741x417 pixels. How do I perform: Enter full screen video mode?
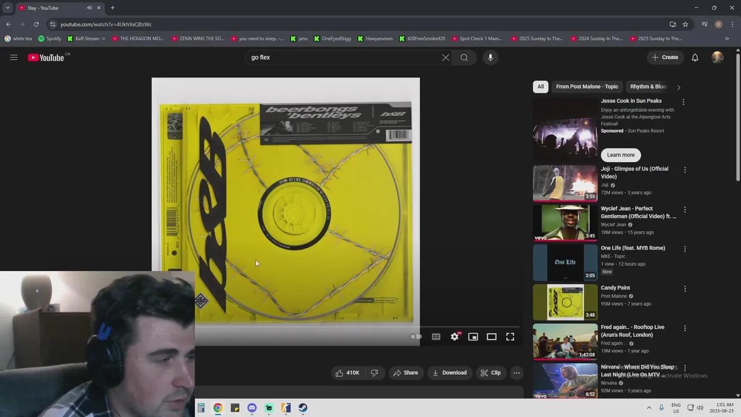[x=510, y=336]
